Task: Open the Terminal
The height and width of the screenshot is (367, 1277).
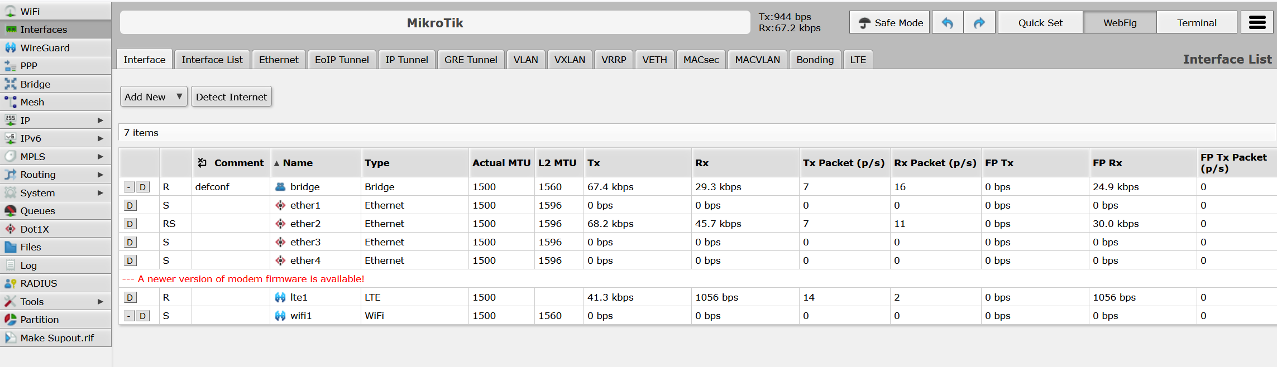Action: click(x=1197, y=23)
